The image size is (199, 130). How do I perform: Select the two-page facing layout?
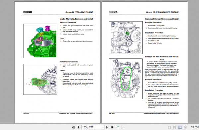tap(180, 127)
